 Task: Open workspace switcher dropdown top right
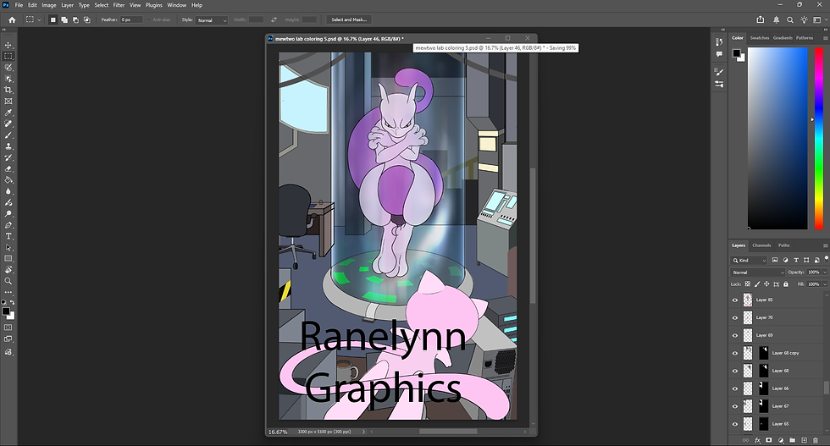coord(820,19)
